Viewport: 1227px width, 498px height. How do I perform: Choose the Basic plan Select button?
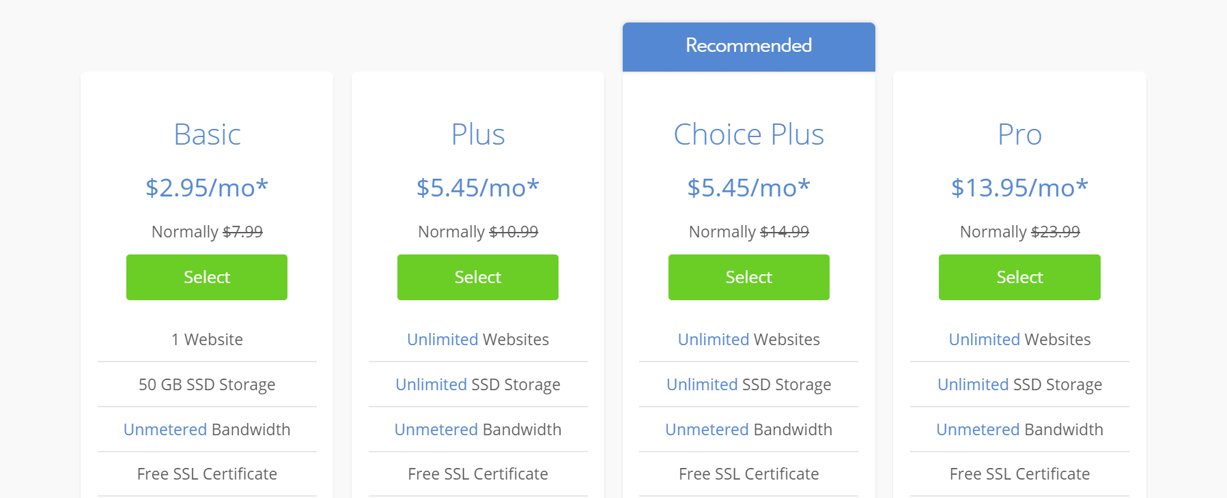207,277
